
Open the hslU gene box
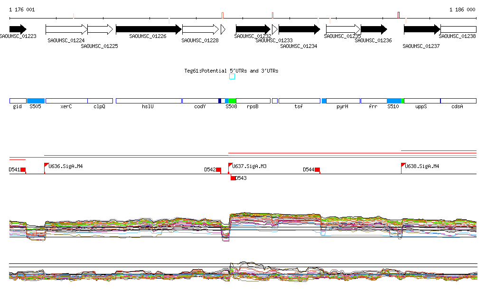pyautogui.click(x=149, y=101)
